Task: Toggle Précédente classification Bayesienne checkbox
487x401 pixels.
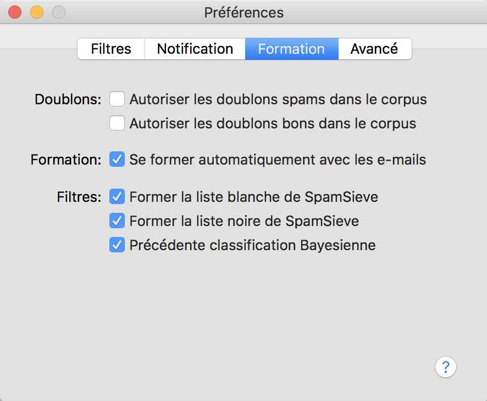Action: coord(117,245)
